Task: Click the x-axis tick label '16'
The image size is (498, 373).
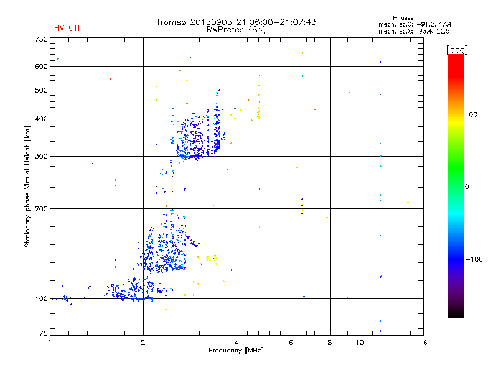Action: [423, 343]
